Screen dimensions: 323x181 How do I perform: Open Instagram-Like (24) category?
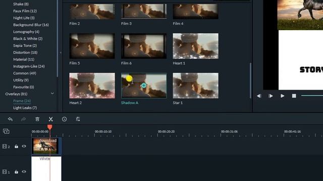(x=29, y=66)
